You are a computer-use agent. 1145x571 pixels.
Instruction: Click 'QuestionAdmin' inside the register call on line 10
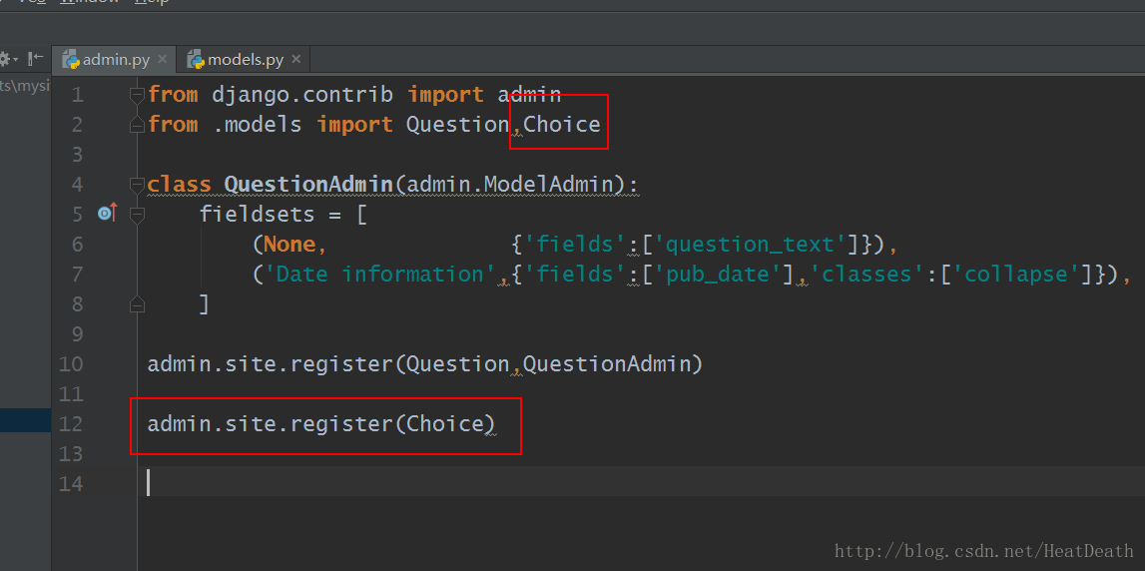point(607,363)
